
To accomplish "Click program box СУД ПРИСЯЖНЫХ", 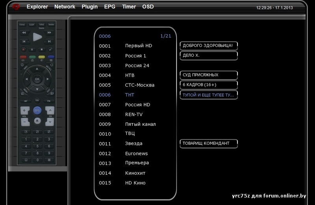I will click(209, 75).
